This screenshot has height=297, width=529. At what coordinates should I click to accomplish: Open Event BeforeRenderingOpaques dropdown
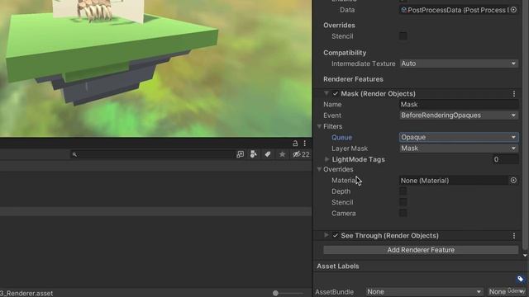coord(459,115)
